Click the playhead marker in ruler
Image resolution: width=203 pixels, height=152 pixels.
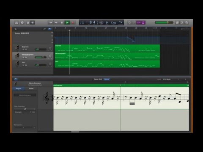click(x=69, y=30)
